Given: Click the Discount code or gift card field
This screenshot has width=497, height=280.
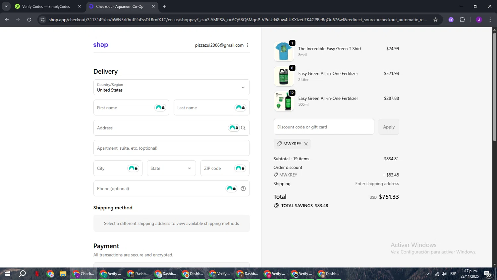Looking at the screenshot, I should pos(324,127).
